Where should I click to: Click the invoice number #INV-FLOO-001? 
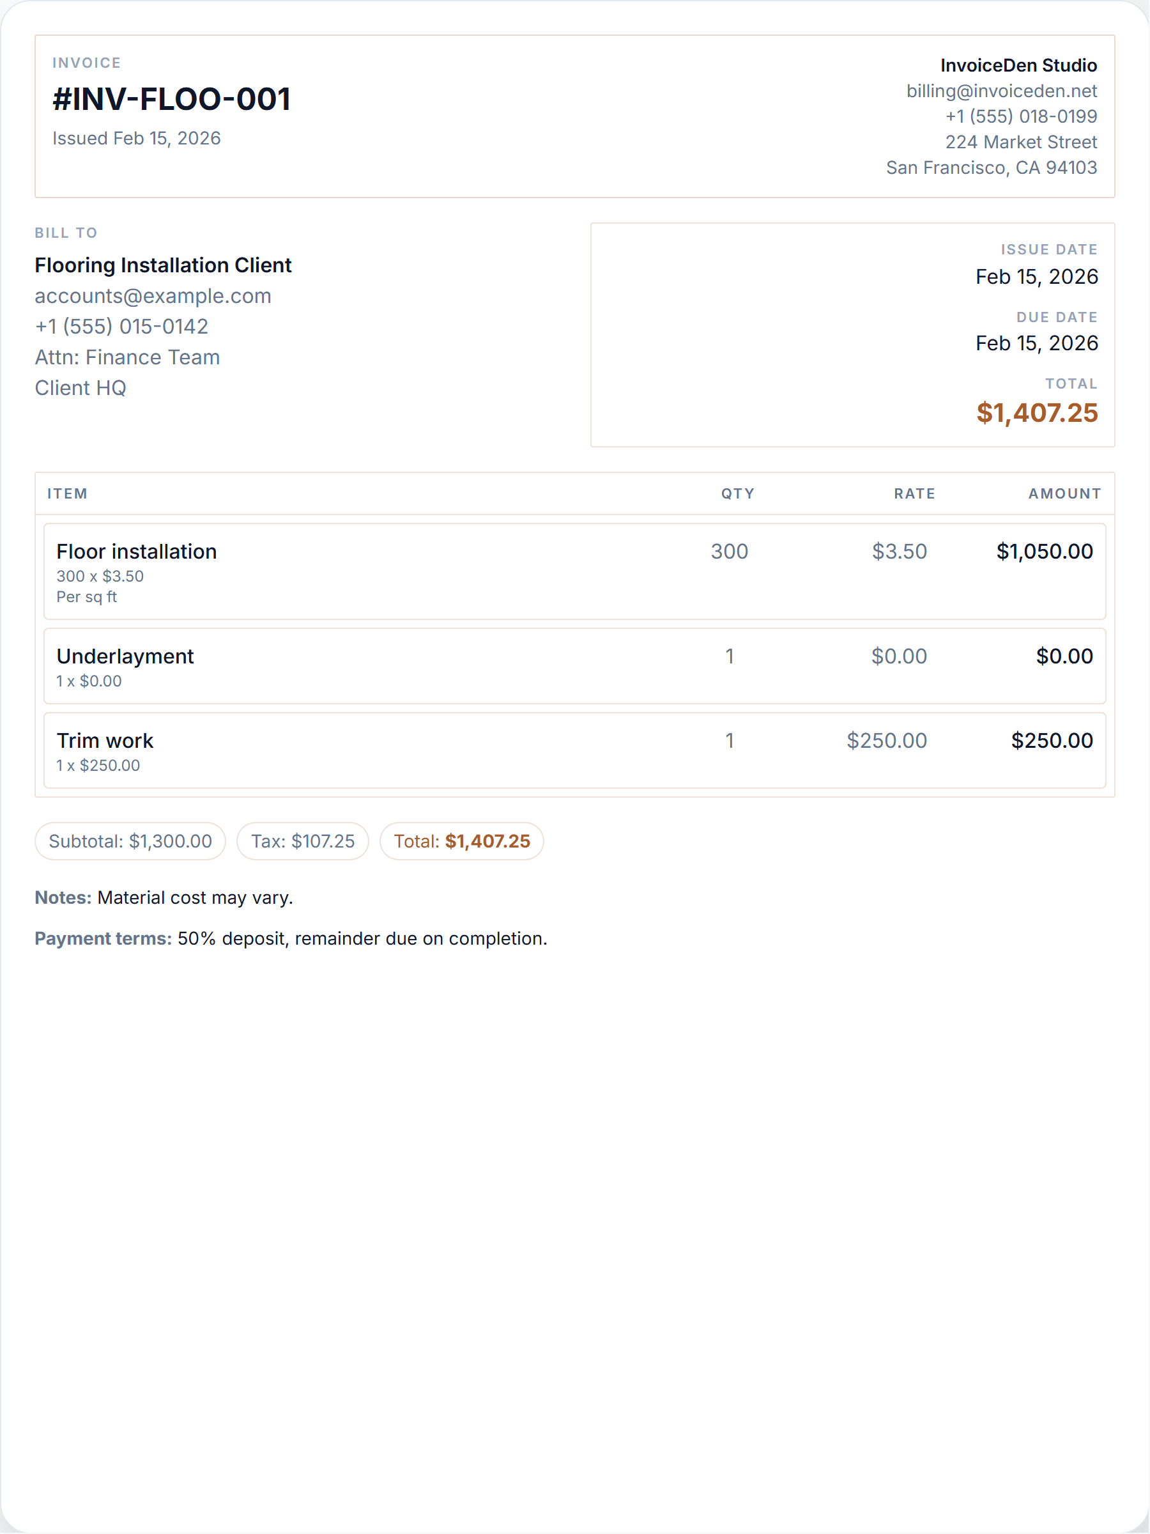171,99
